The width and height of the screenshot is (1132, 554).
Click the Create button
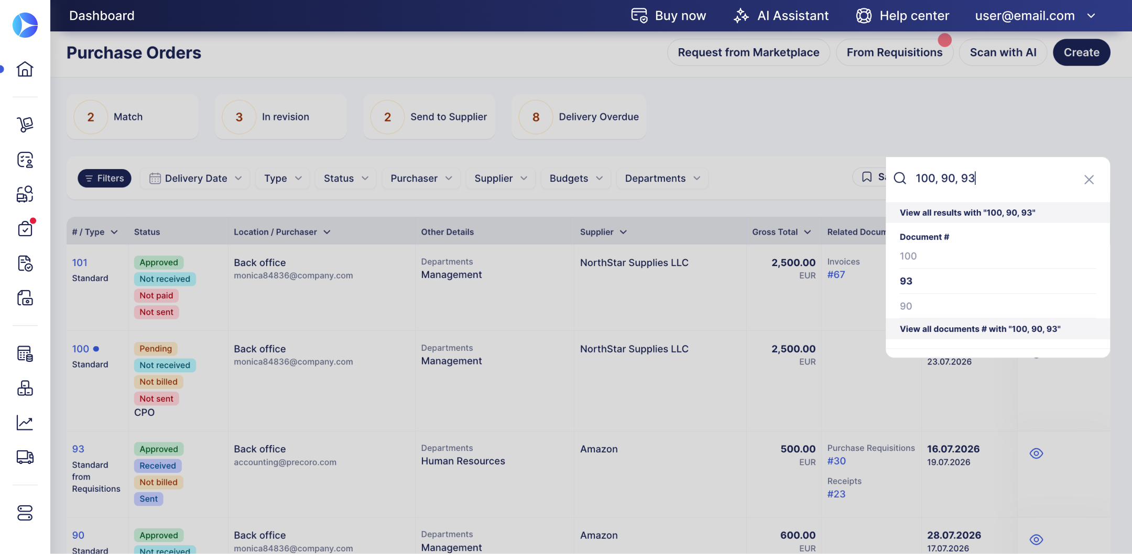click(1081, 52)
